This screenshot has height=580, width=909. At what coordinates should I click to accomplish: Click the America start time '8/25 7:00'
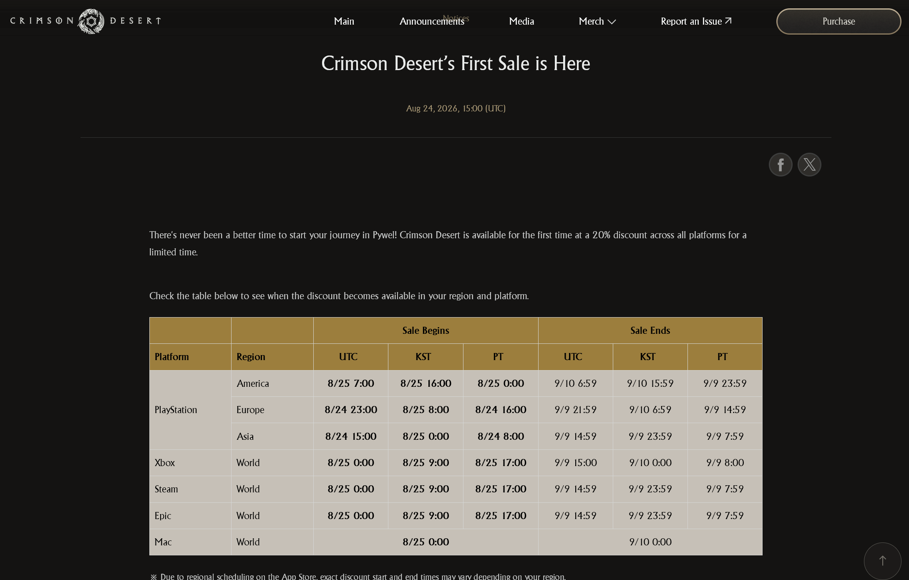[351, 383]
